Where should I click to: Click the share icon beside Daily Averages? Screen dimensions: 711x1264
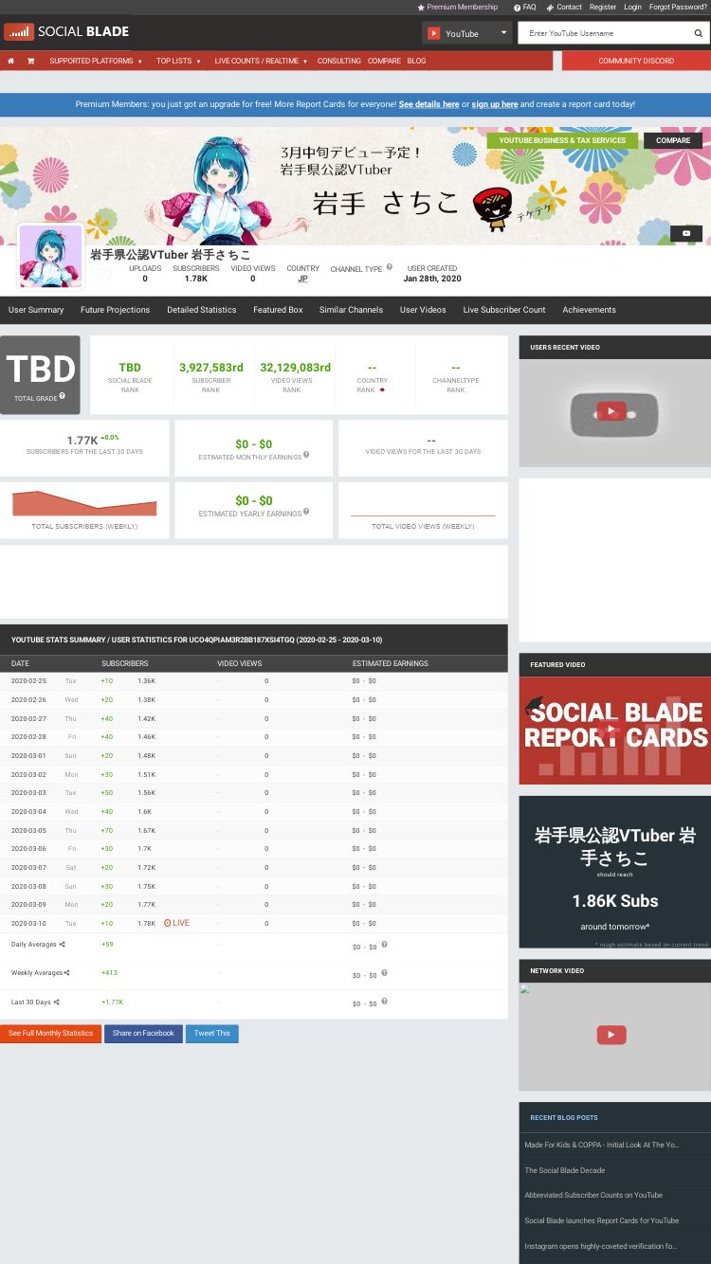[x=63, y=944]
